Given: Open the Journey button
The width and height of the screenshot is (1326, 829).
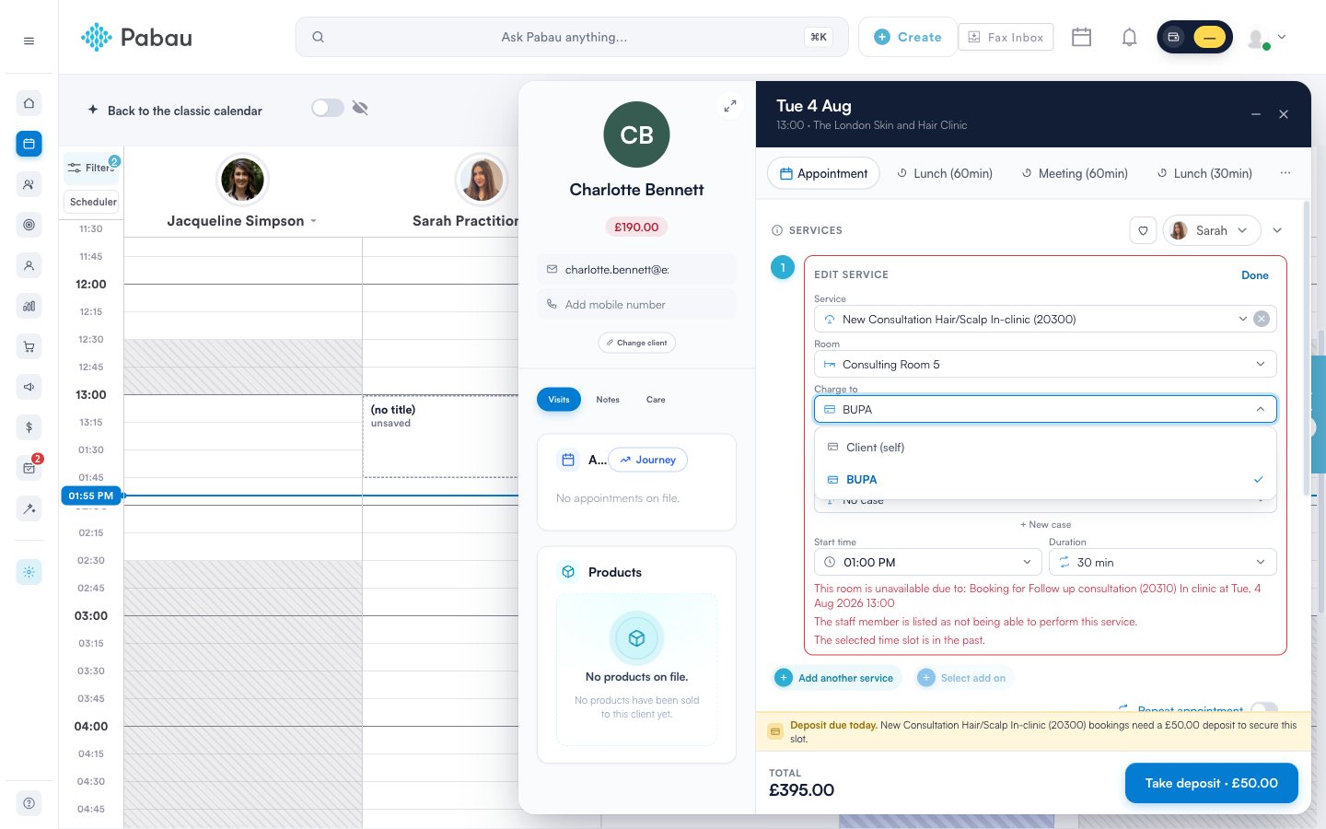Looking at the screenshot, I should (648, 460).
